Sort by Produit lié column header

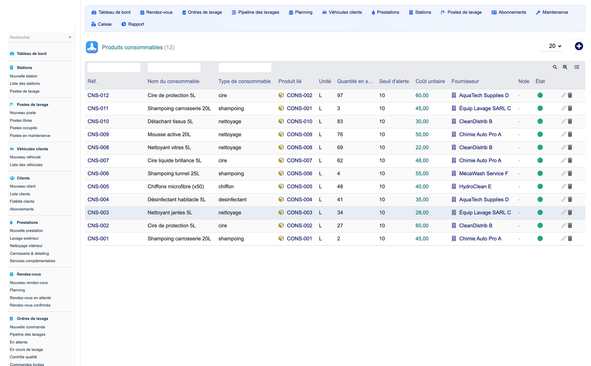pos(290,81)
